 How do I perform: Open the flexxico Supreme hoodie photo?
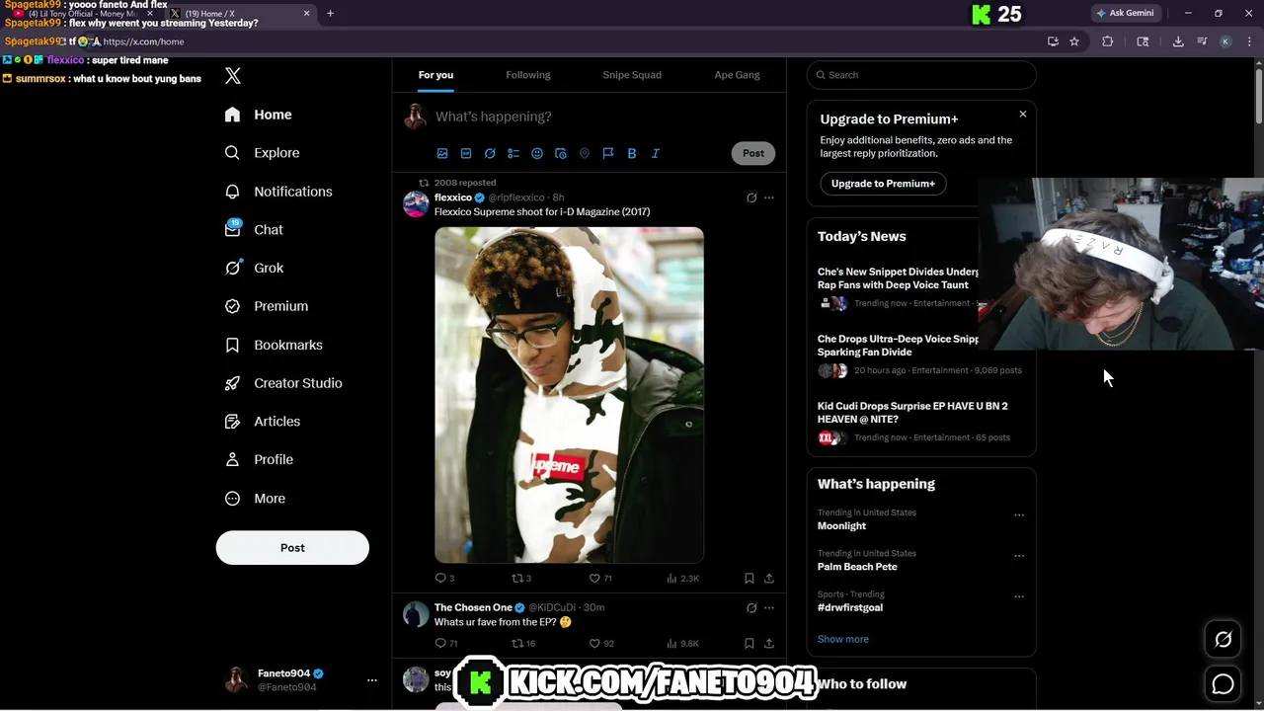(x=570, y=395)
